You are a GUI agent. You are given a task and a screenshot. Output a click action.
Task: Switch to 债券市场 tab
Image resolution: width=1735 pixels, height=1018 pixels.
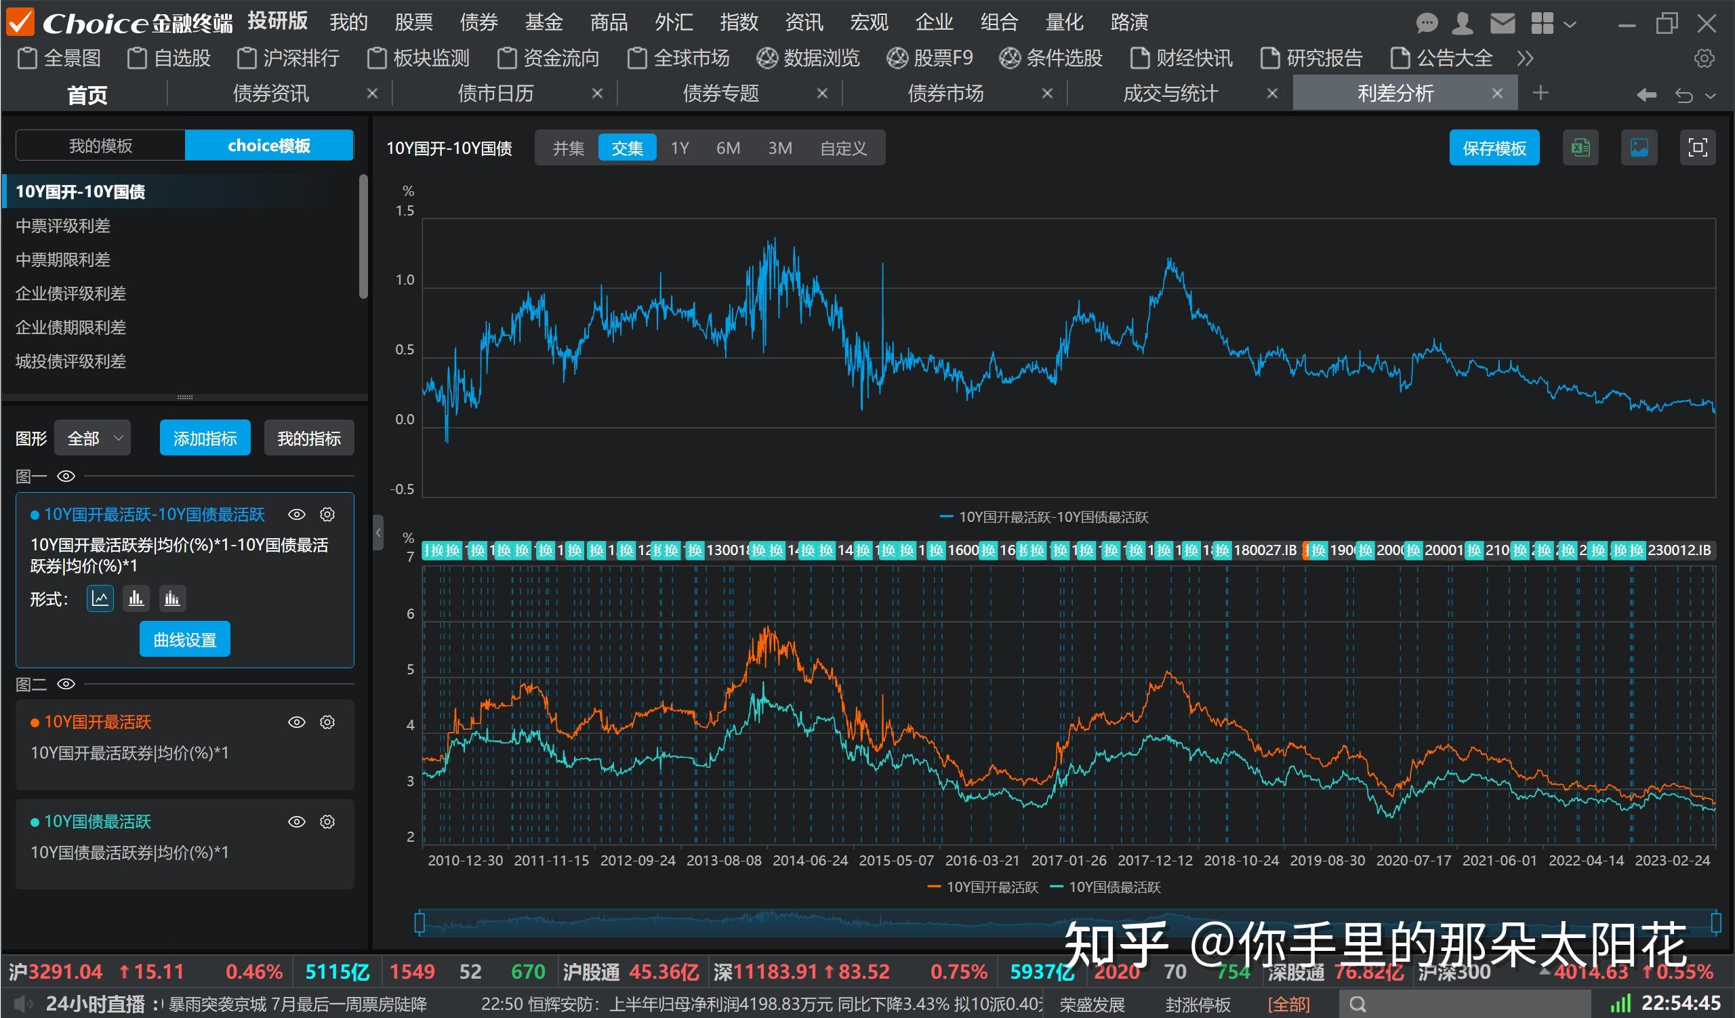pyautogui.click(x=945, y=93)
